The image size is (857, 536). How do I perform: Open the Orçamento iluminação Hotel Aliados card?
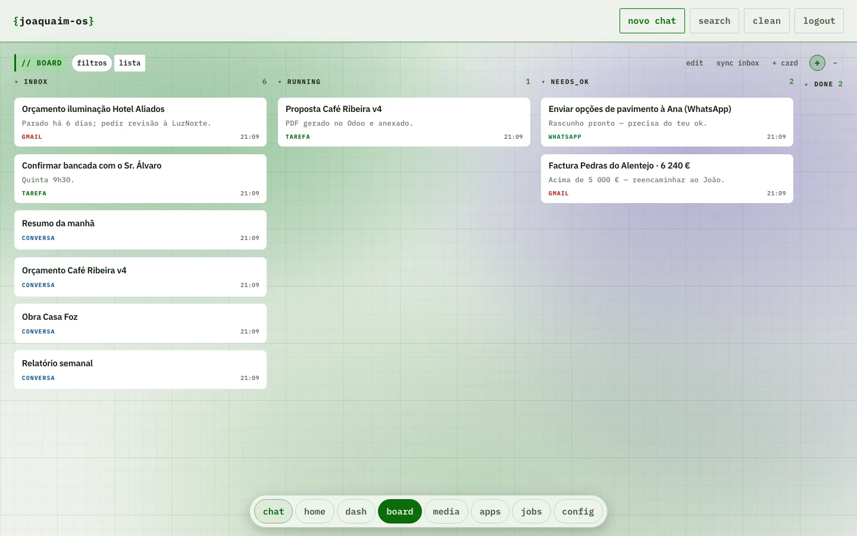[140, 122]
